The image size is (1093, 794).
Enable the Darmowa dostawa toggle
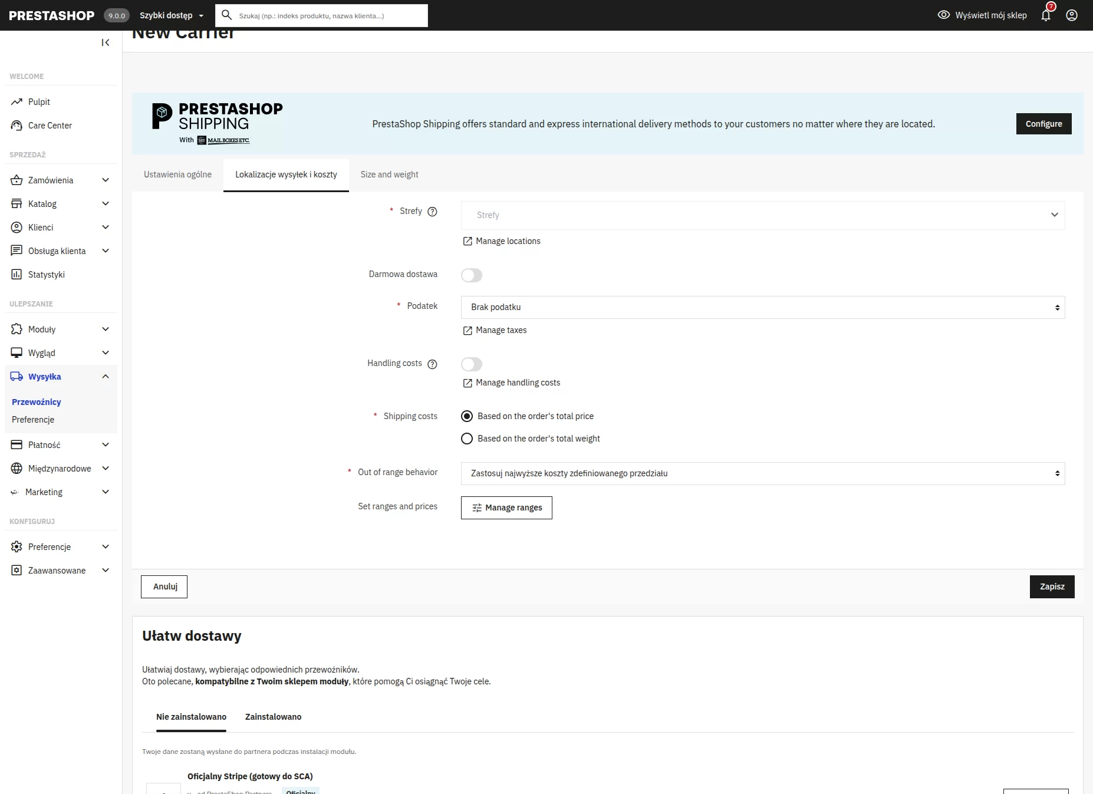pyautogui.click(x=472, y=275)
